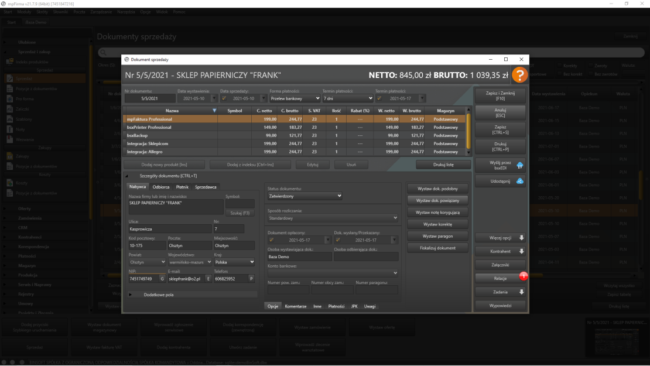This screenshot has height=366, width=650.
Task: Click the down arrow on Więcej opcji
Action: (x=522, y=238)
